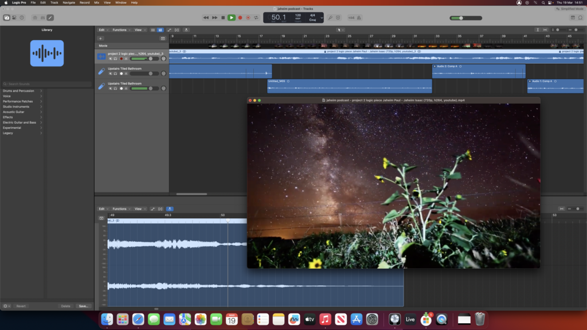Open the Mixer from control bar

[x=42, y=18]
